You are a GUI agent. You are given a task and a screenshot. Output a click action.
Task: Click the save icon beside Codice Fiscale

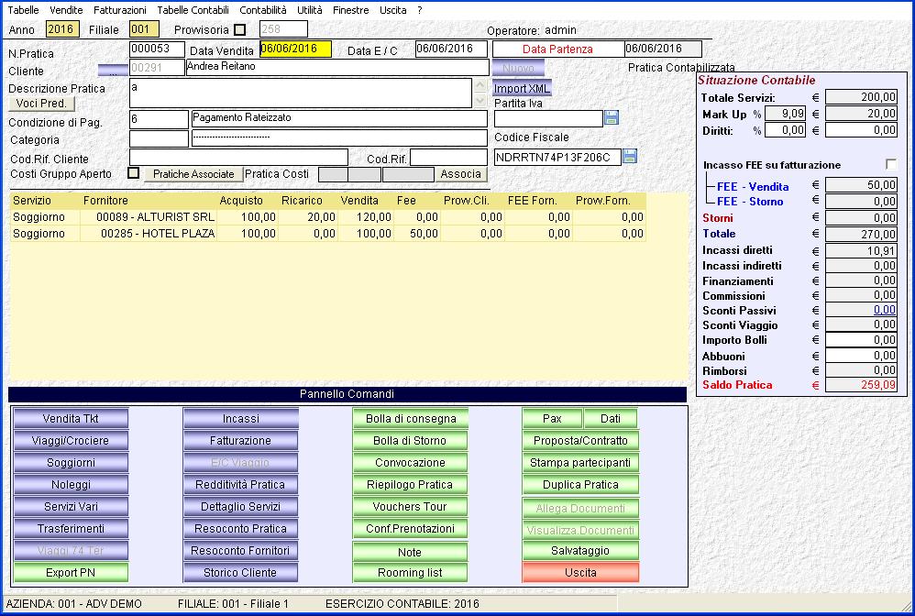[630, 157]
